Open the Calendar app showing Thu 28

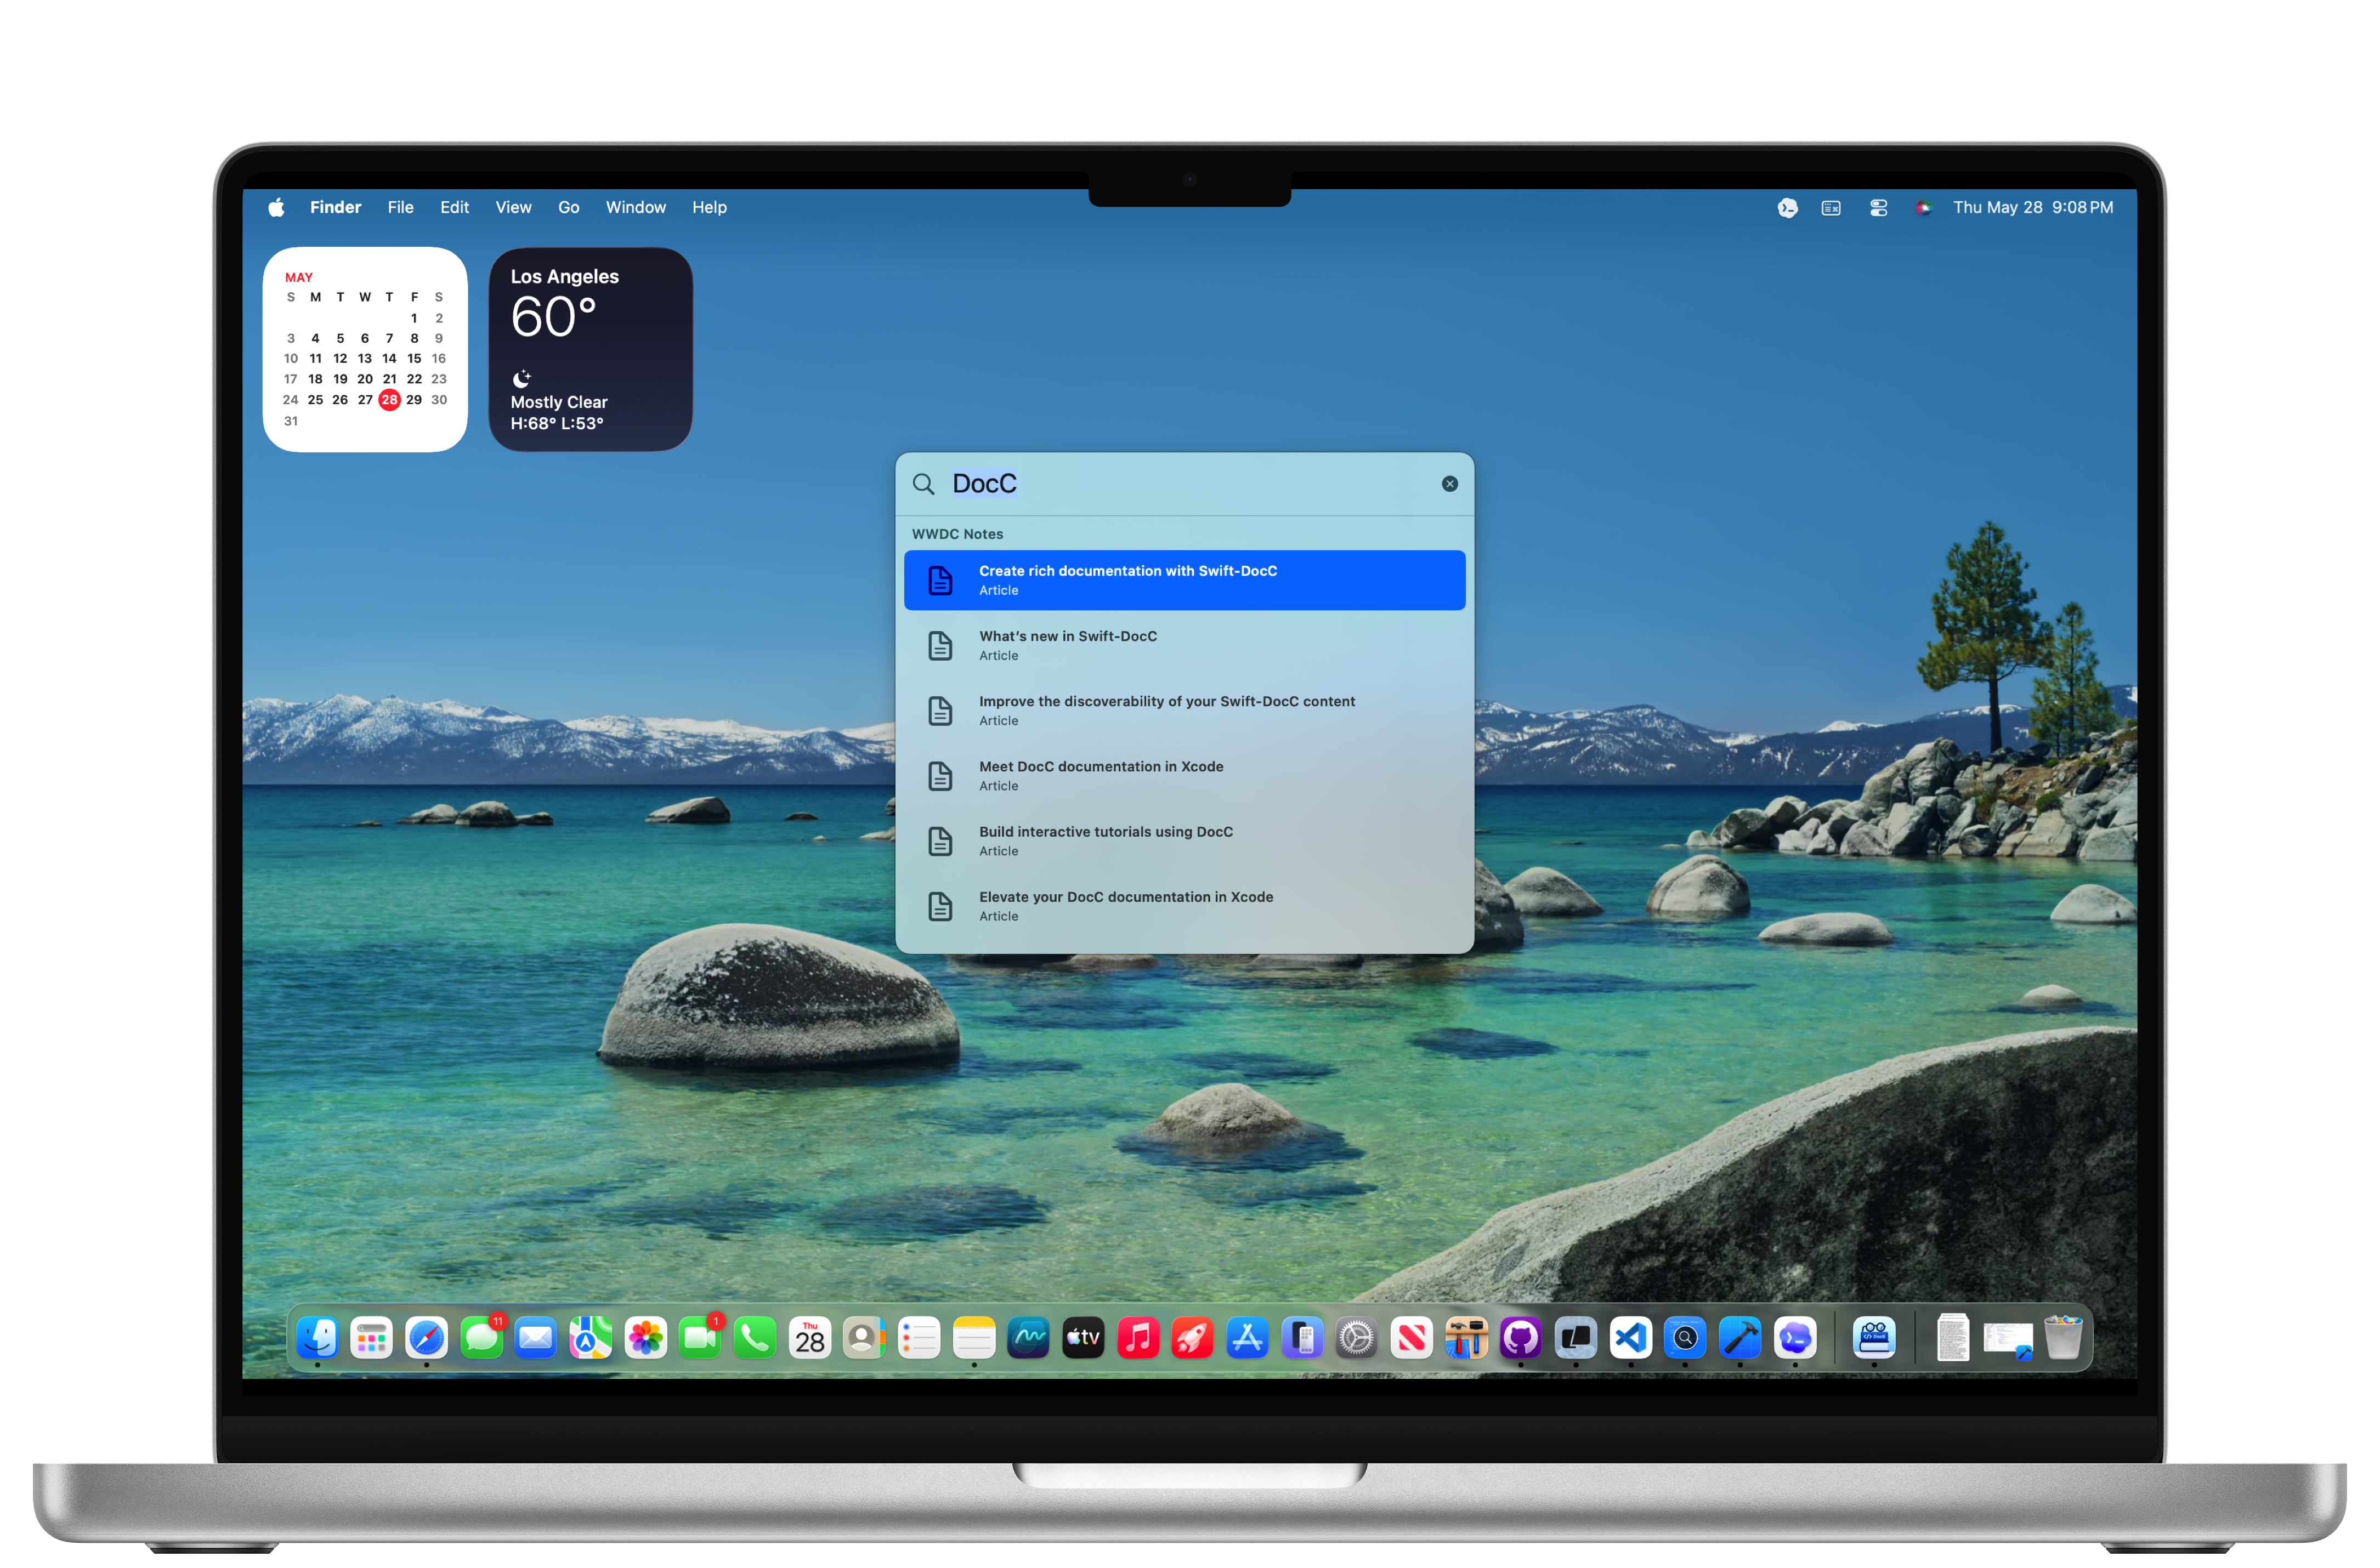point(810,1337)
